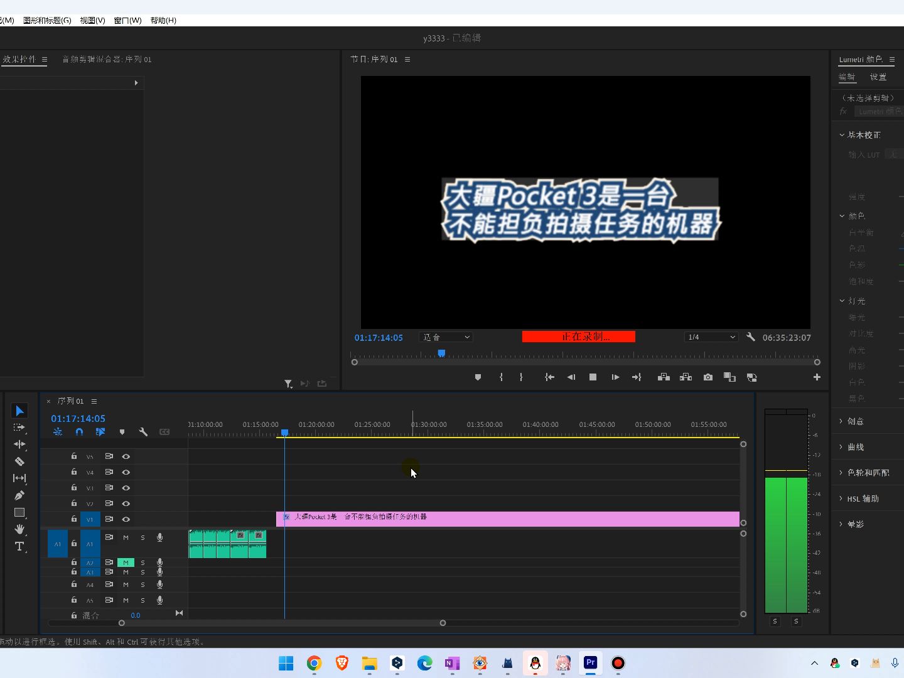This screenshot has height=678, width=904.
Task: Toggle lock on track V2
Action: point(74,503)
